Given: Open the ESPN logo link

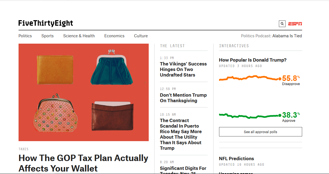Looking at the screenshot, I should [295, 24].
